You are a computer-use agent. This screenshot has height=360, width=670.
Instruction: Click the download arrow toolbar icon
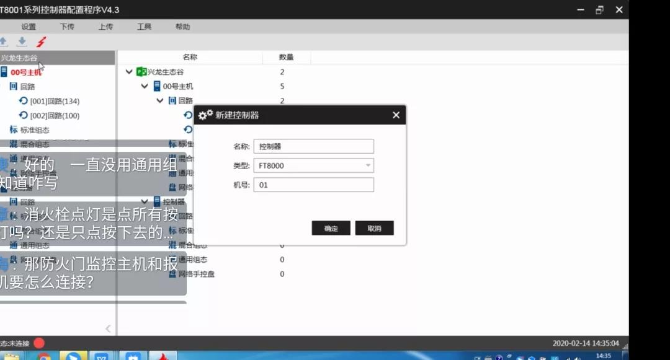tap(22, 42)
